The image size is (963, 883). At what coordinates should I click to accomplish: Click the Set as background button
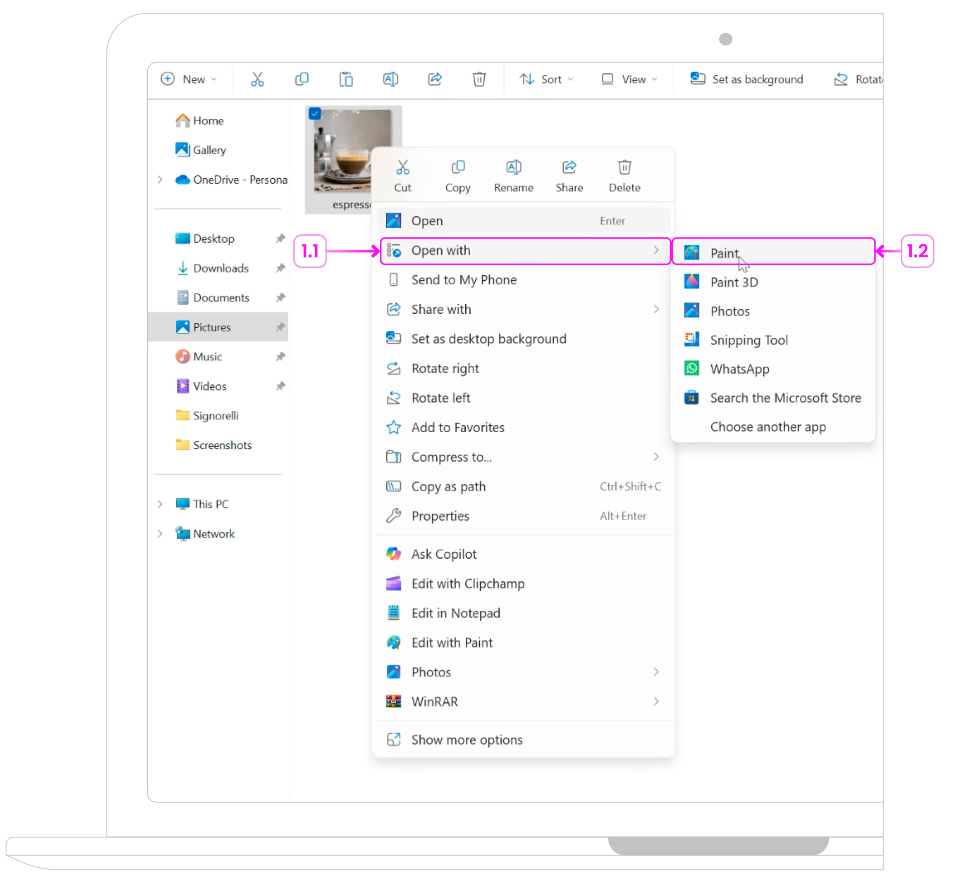pyautogui.click(x=747, y=79)
